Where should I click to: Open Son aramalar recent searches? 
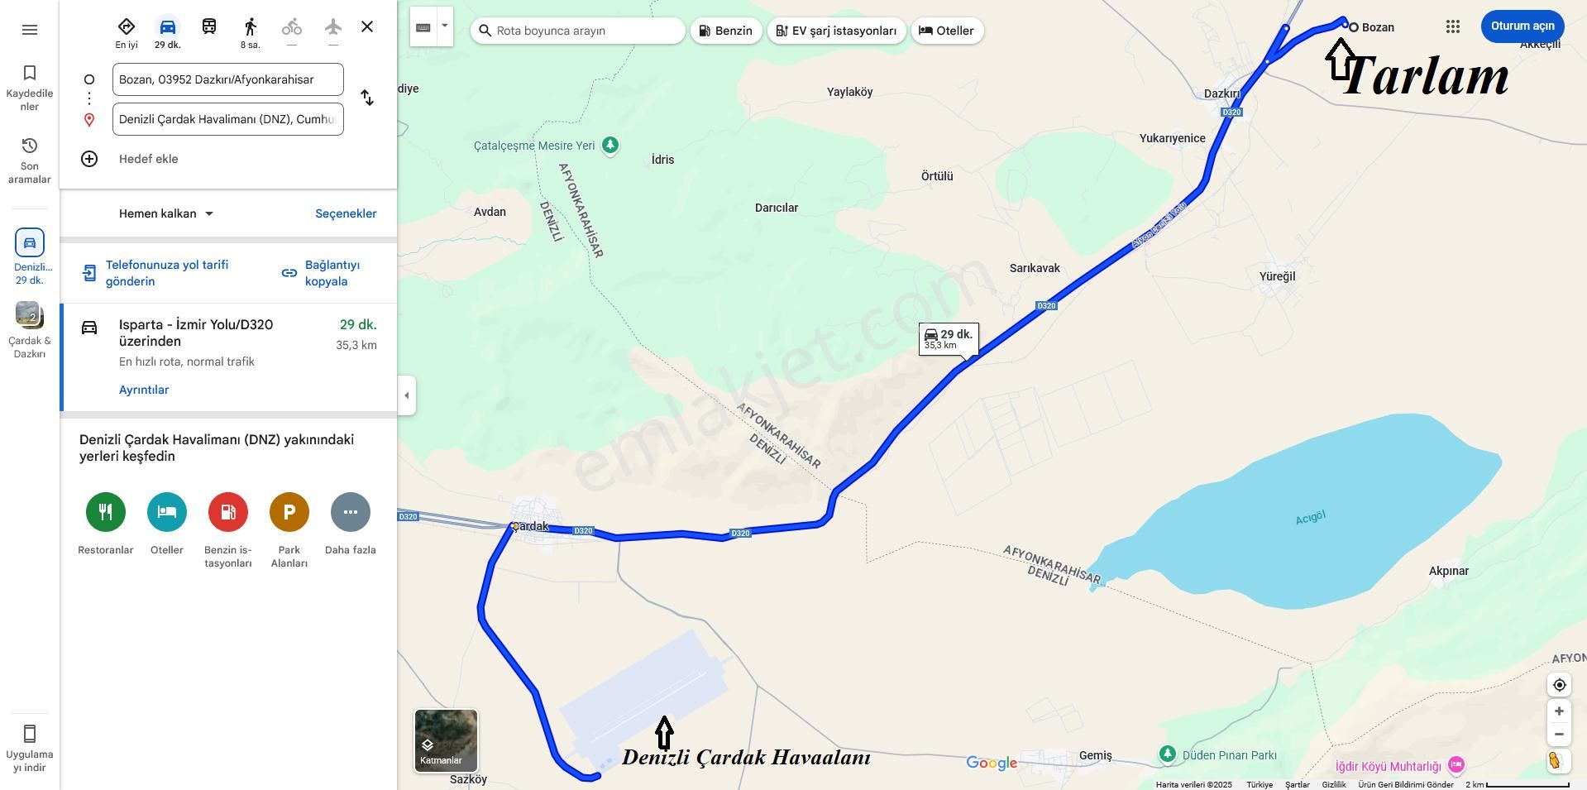[x=30, y=160]
